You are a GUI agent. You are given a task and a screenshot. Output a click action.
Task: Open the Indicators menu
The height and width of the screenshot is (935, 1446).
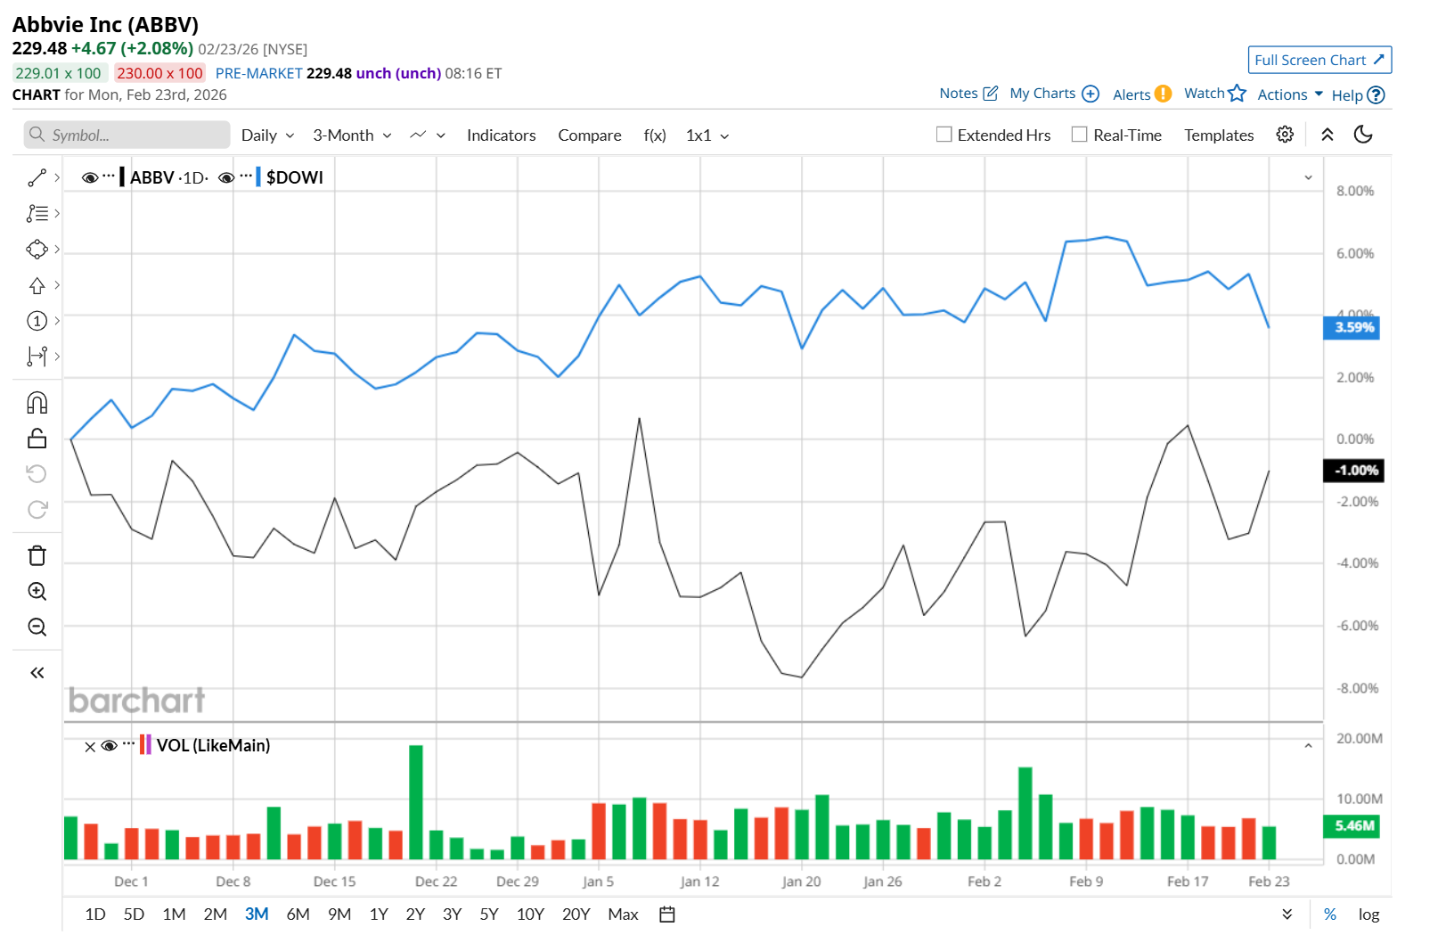pos(502,135)
